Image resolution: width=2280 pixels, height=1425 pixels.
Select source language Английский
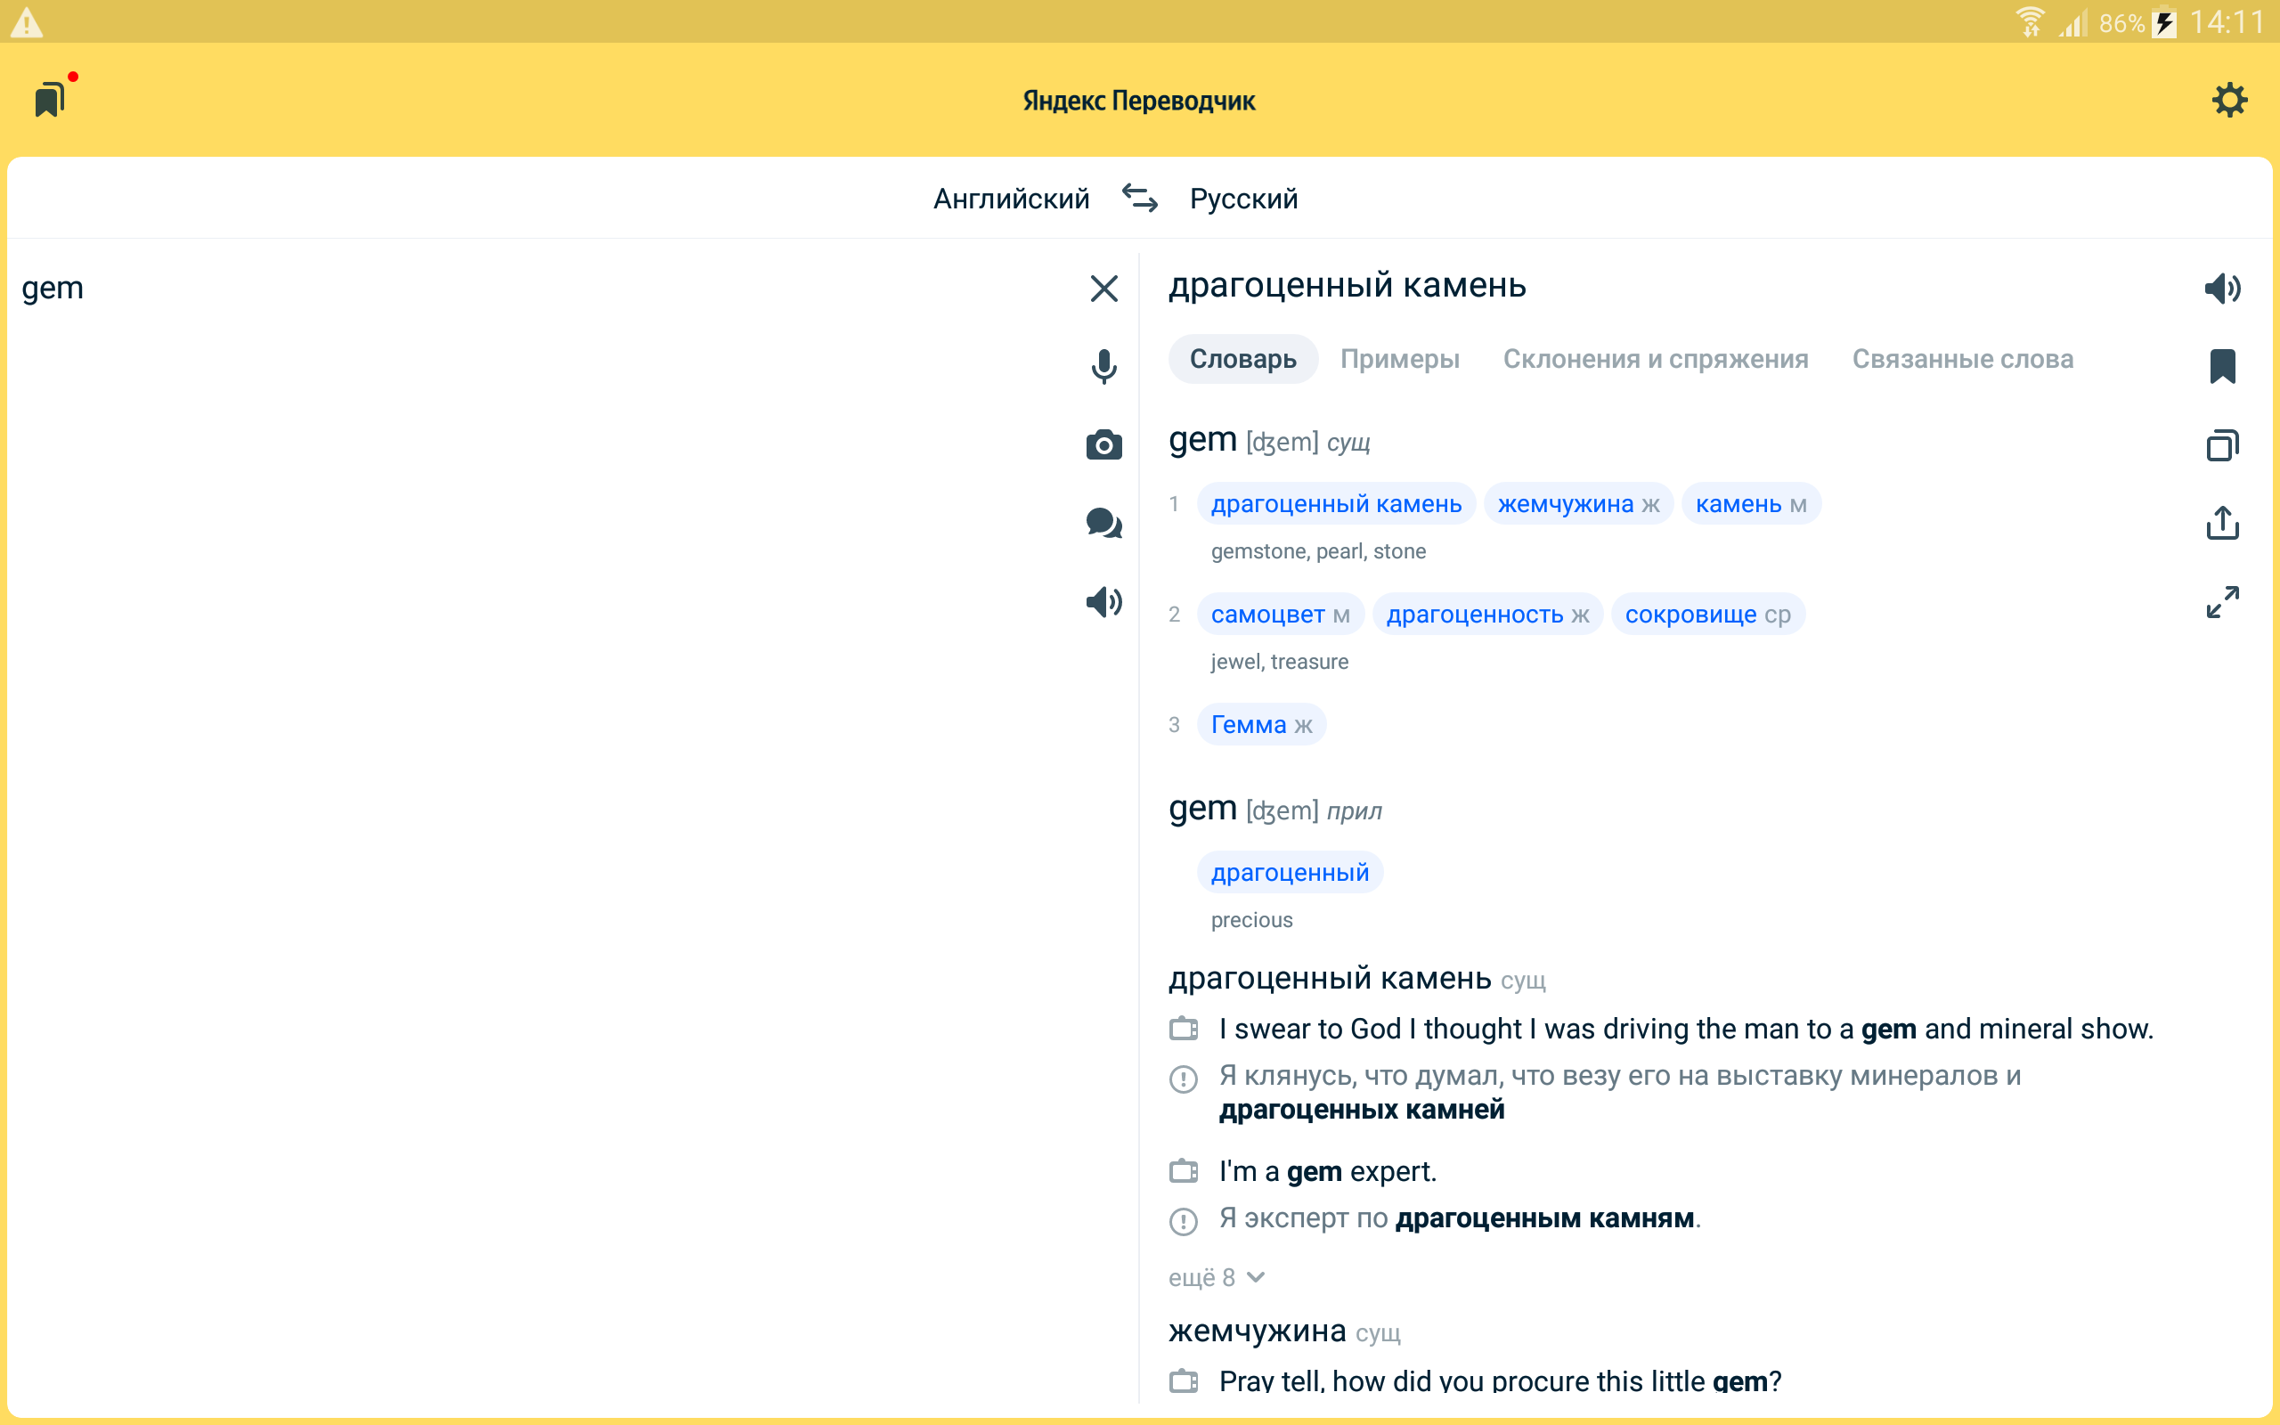[1011, 199]
